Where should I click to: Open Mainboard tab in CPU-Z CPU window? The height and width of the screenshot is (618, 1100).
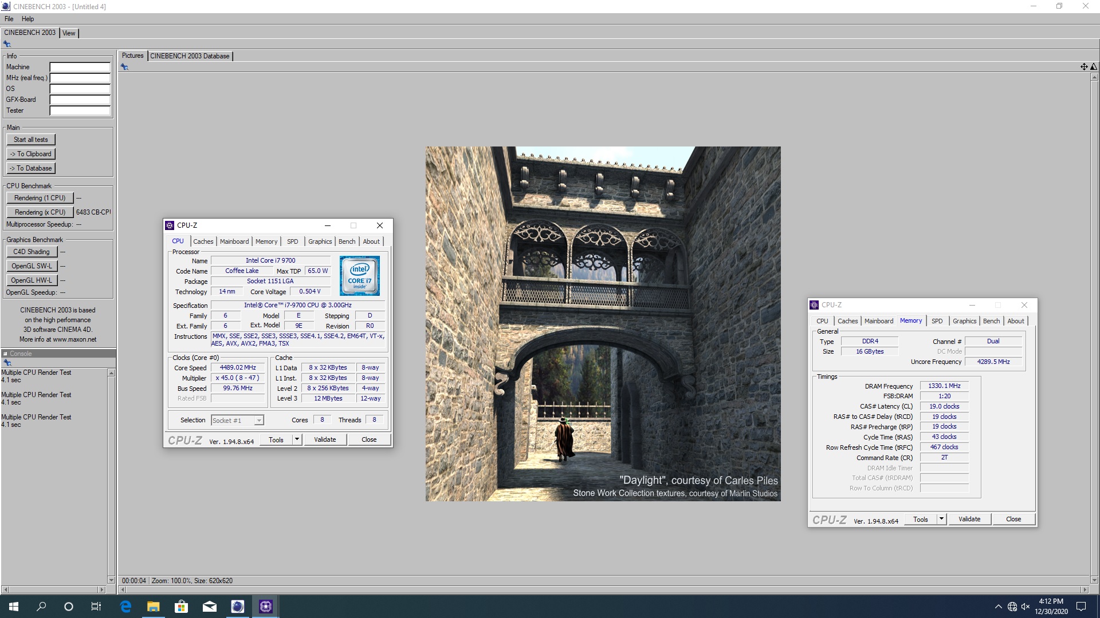pyautogui.click(x=234, y=241)
